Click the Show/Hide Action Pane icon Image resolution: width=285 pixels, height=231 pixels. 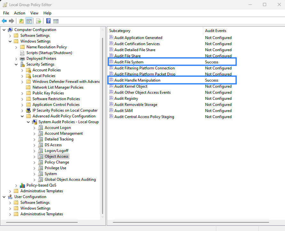pos(56,21)
